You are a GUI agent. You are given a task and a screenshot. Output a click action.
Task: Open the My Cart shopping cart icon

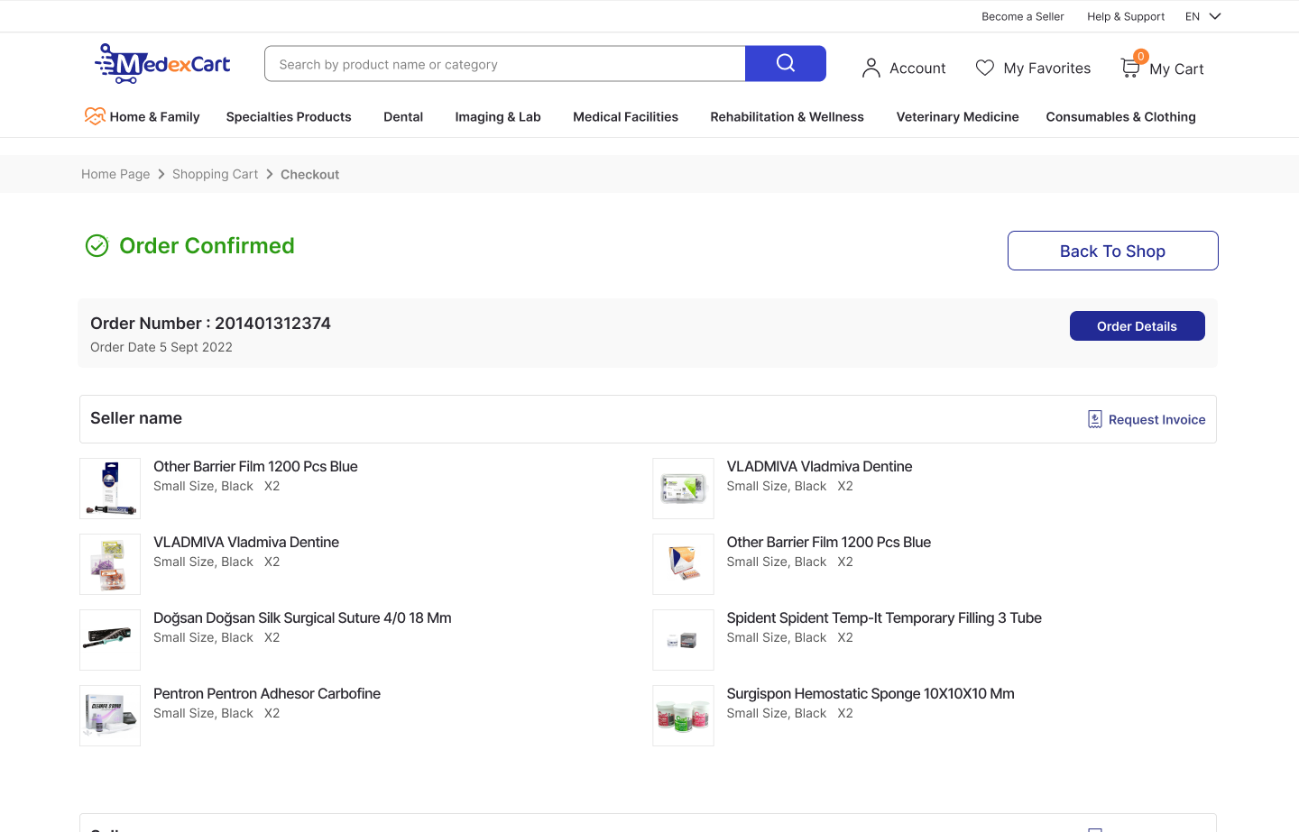[1129, 68]
